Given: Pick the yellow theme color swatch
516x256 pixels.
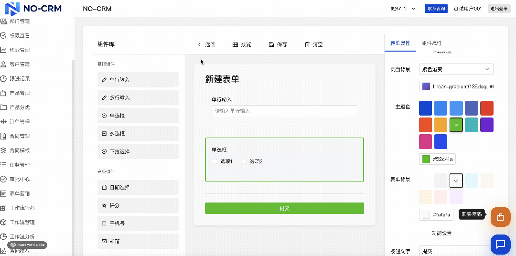Looking at the screenshot, I should 441,125.
